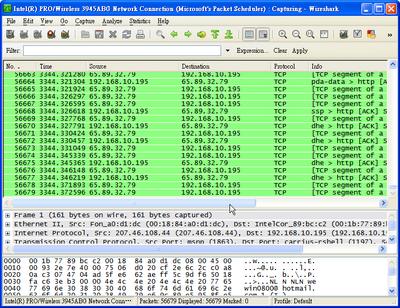Open the Analyze menu
The height and width of the screenshot is (308, 400).
point(112,21)
